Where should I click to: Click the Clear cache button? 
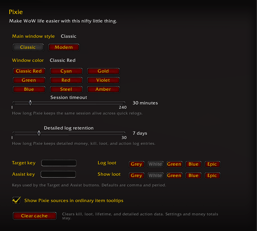coord(35,216)
